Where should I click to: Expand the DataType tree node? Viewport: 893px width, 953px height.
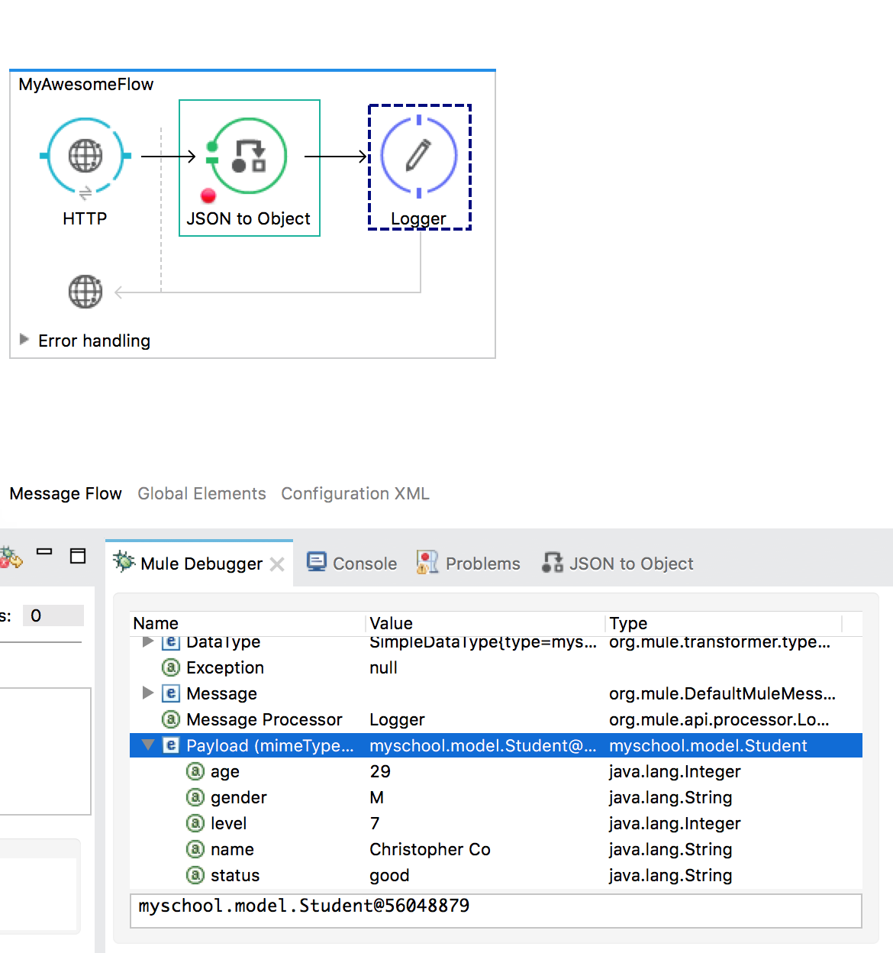tap(148, 641)
